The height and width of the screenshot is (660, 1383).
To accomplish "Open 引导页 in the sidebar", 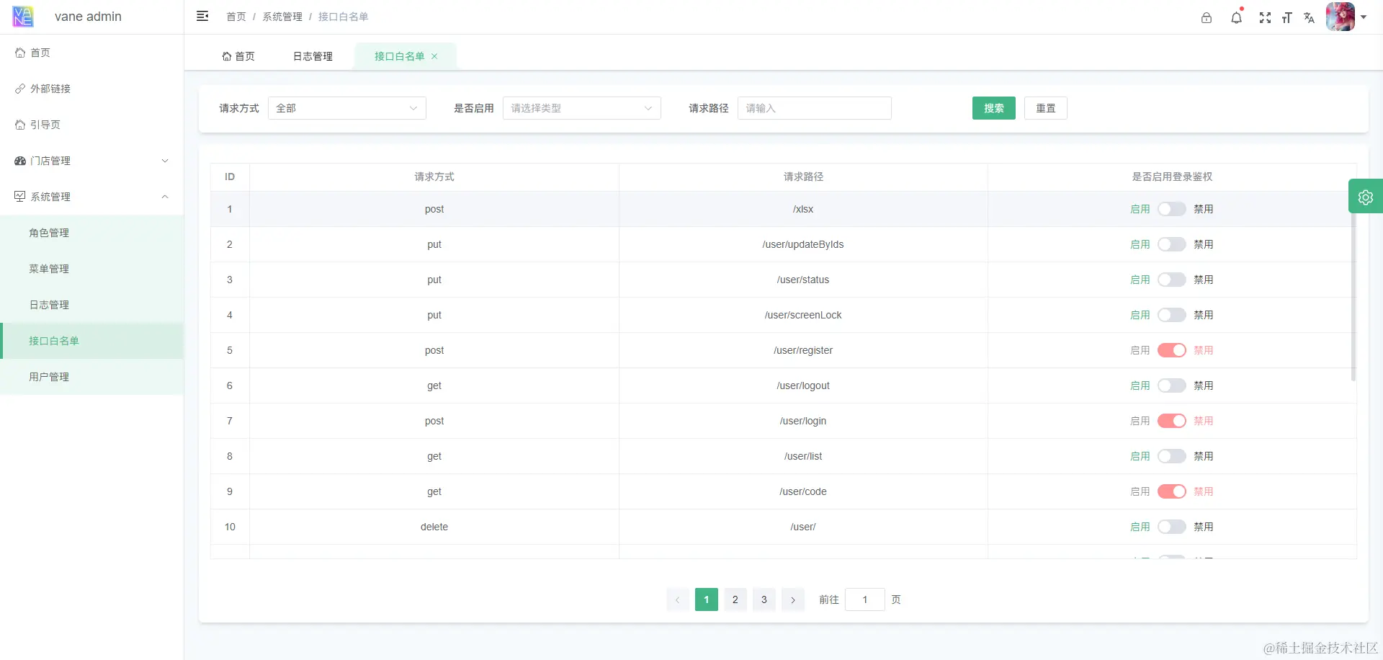I will click(91, 125).
